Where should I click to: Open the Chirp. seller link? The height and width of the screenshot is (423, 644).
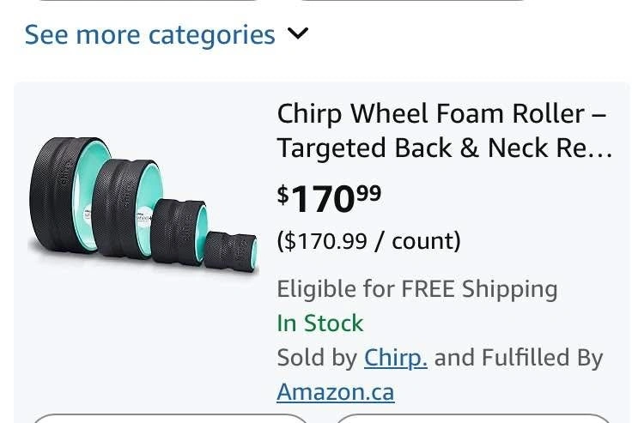pos(395,358)
